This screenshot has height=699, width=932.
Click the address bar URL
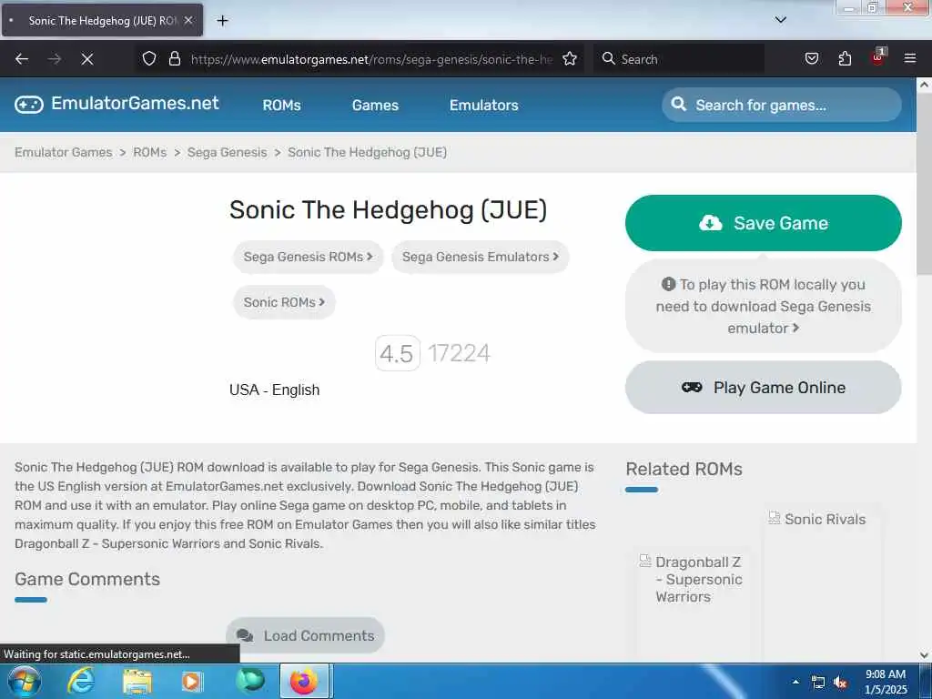coord(371,59)
